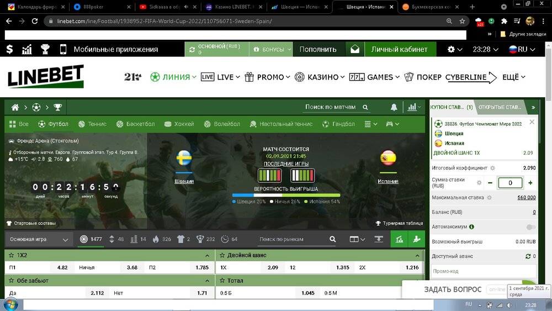Open the envelope messages icon
This screenshot has height=311, width=552.
[x=355, y=49]
